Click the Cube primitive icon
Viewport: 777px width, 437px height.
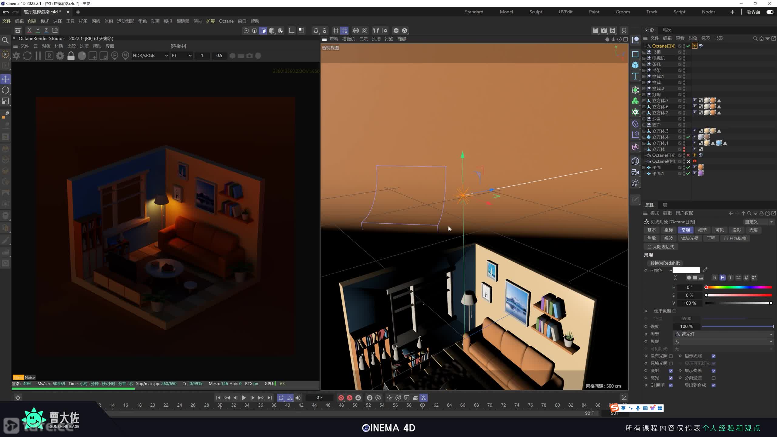pos(635,65)
